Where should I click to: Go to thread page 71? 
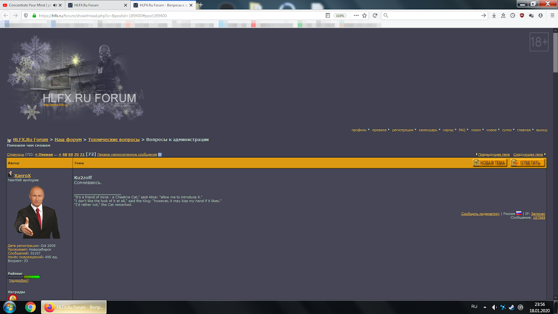82,154
